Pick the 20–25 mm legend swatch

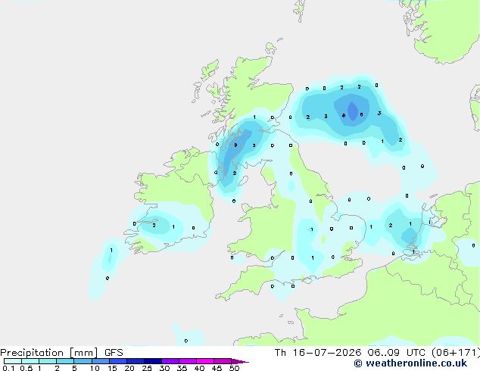tap(136, 361)
